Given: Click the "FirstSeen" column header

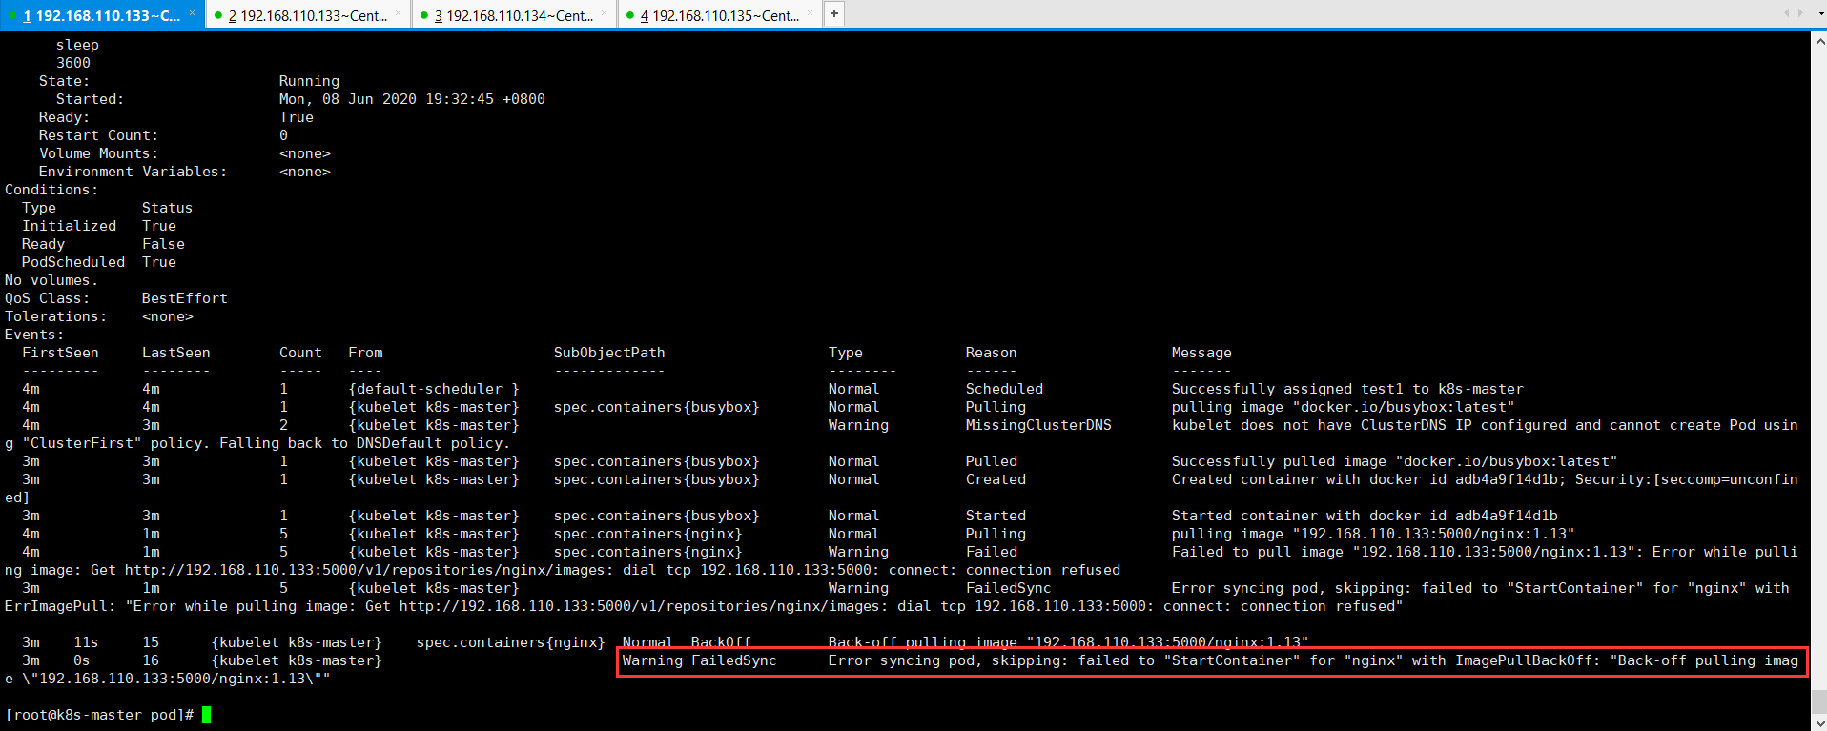Looking at the screenshot, I should pos(60,353).
